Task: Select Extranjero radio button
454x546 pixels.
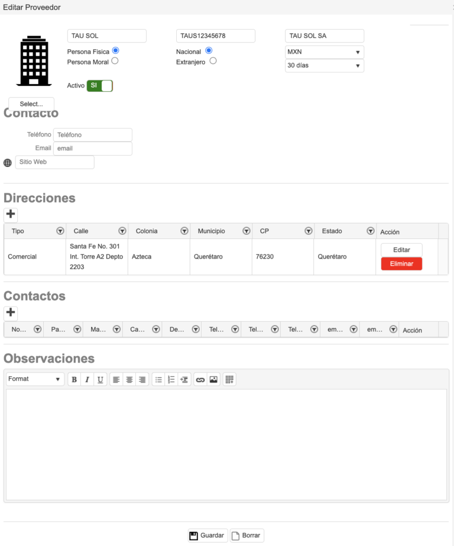Action: coord(213,61)
